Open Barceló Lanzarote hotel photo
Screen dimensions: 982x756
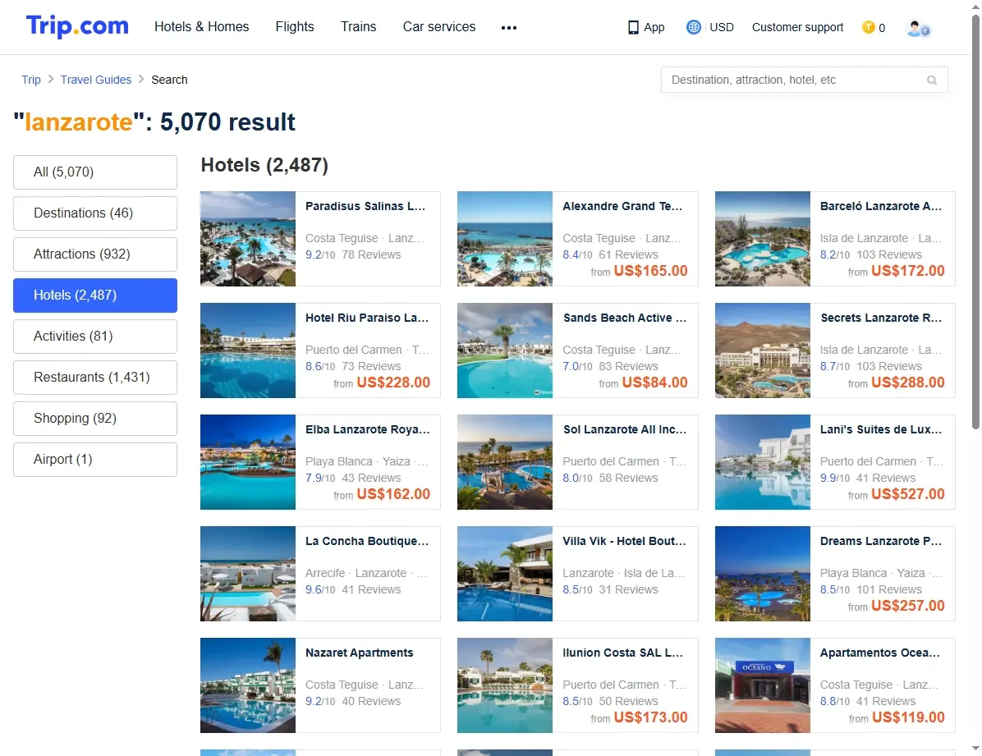pyautogui.click(x=763, y=239)
